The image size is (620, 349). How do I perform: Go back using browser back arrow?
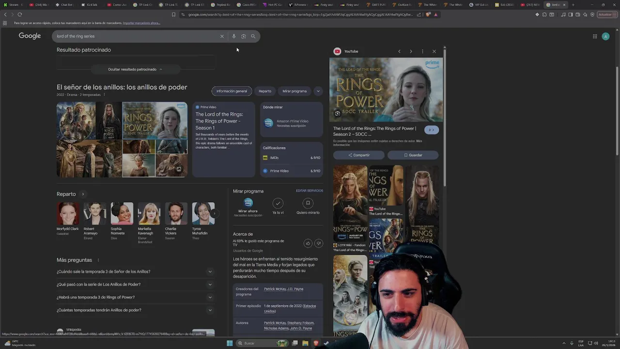point(5,15)
